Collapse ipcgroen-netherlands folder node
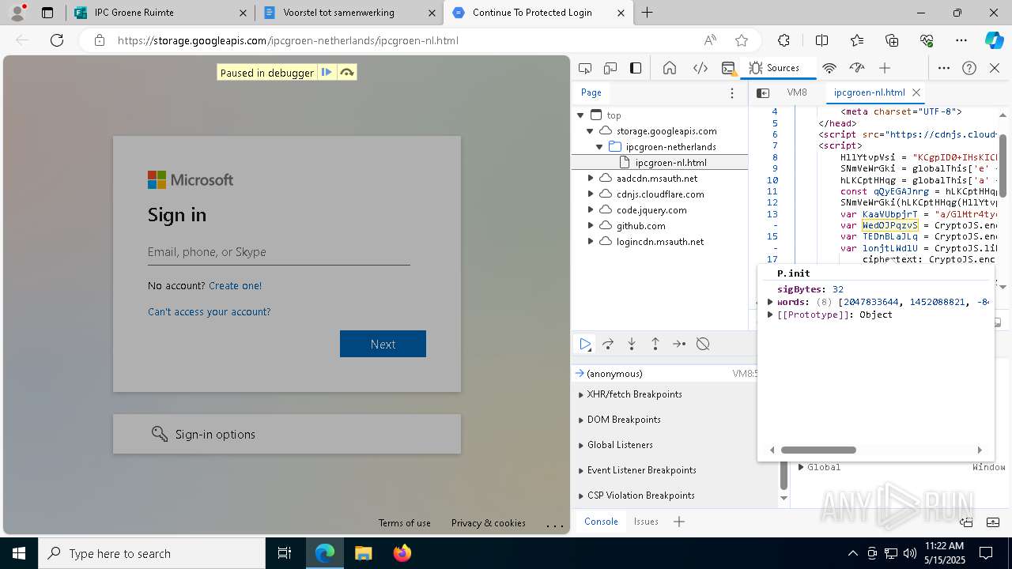The height and width of the screenshot is (569, 1012). [x=599, y=147]
